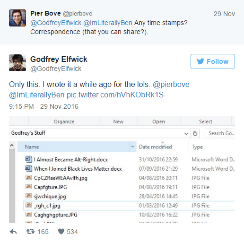Sort by the Type column header
The image size is (244, 243).
[212, 147]
